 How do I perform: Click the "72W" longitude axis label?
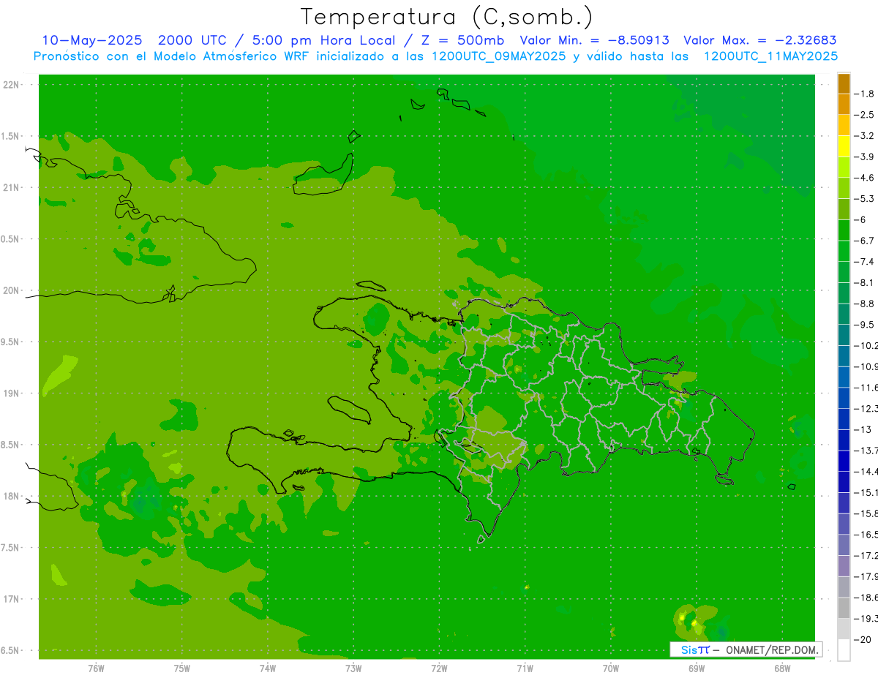[x=439, y=668]
